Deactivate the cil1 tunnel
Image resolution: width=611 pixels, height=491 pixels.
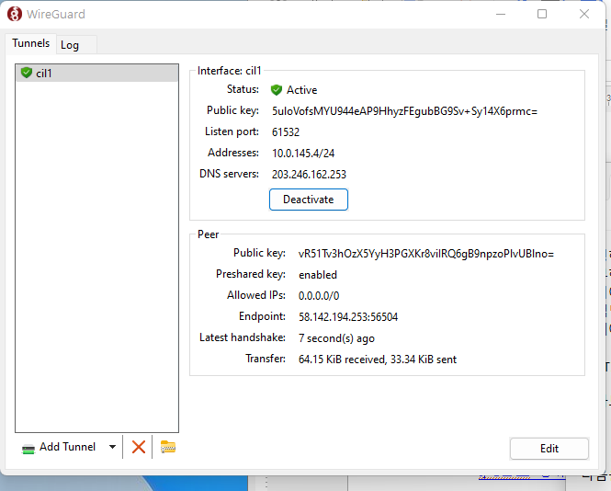[x=308, y=200]
